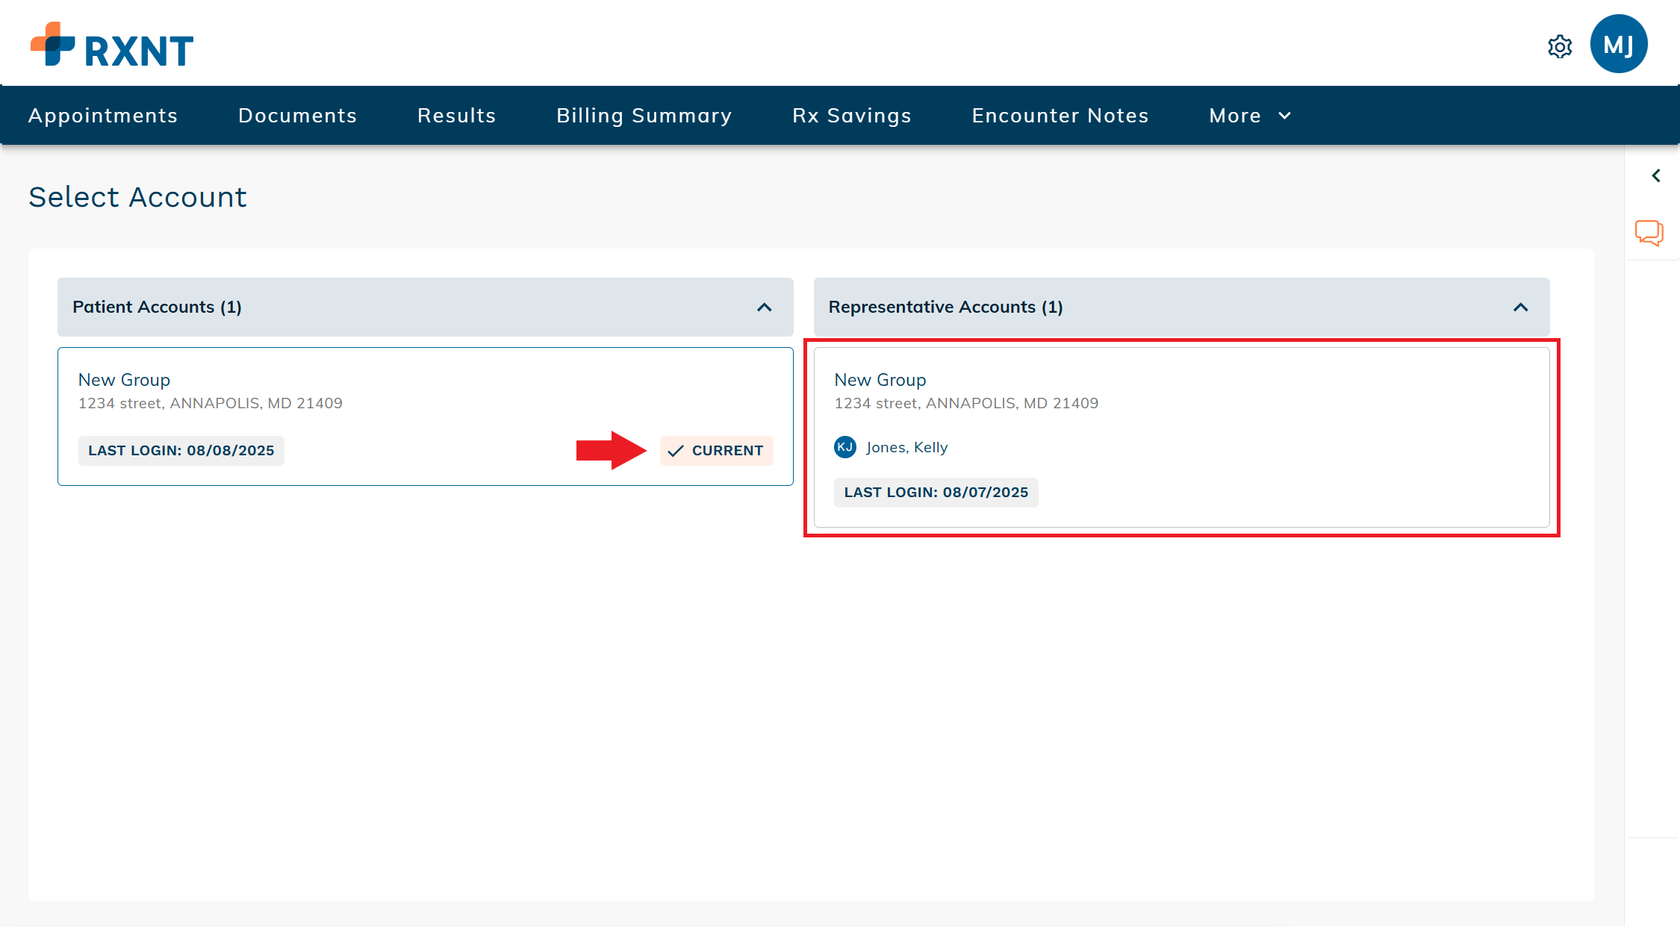Collapse the Patient Accounts section
Viewport: 1680px width, 927px height.
point(764,307)
